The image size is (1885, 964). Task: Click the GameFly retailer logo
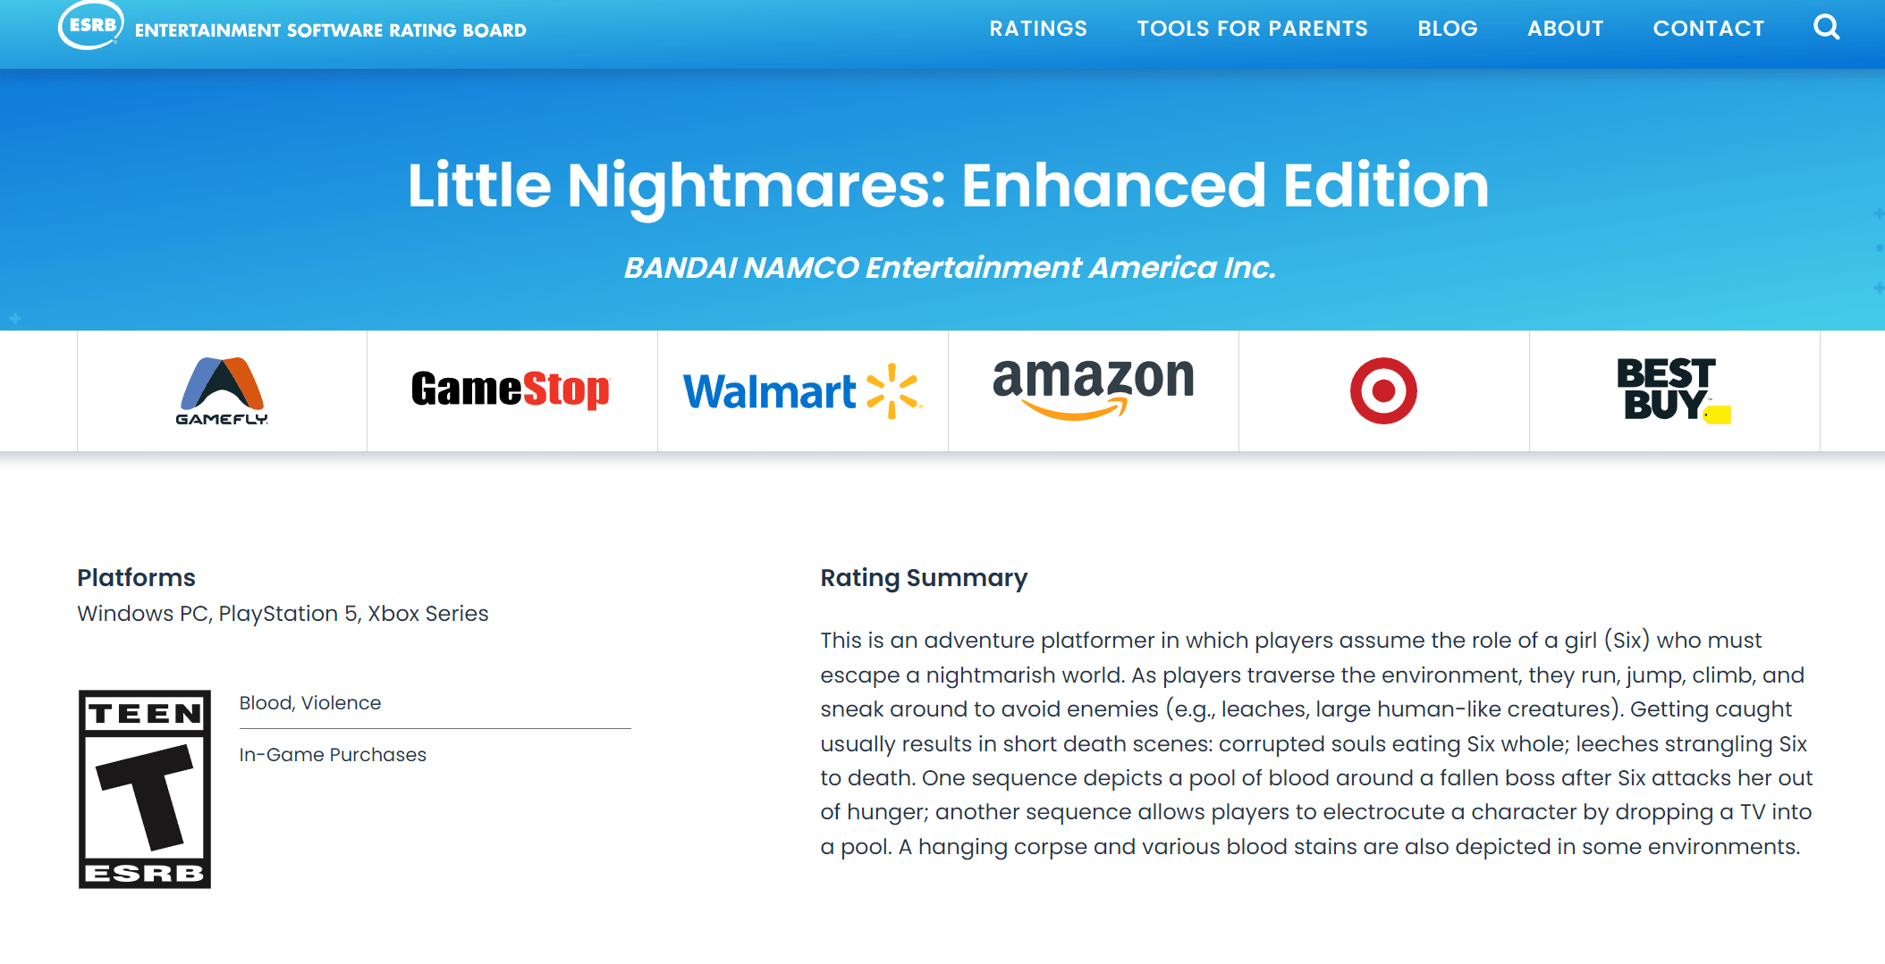222,391
